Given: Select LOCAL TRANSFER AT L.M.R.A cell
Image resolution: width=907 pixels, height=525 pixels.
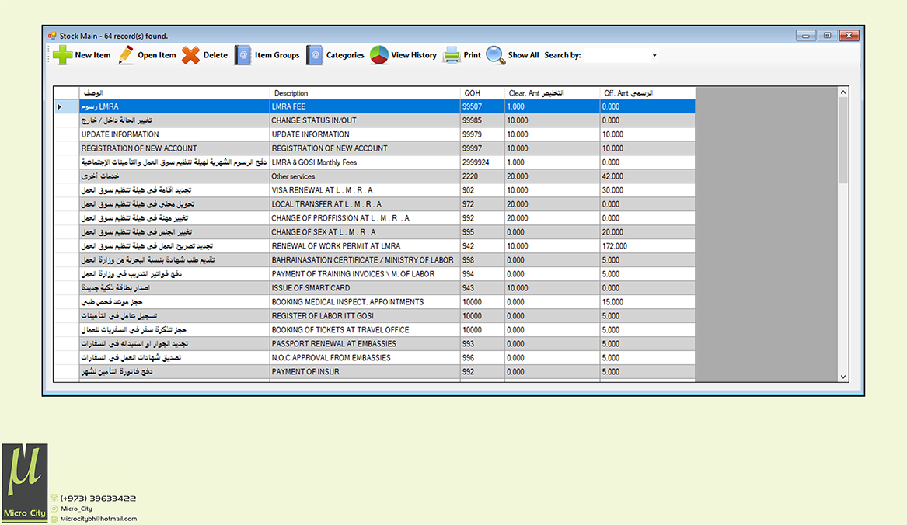Looking at the screenshot, I should tap(365, 204).
